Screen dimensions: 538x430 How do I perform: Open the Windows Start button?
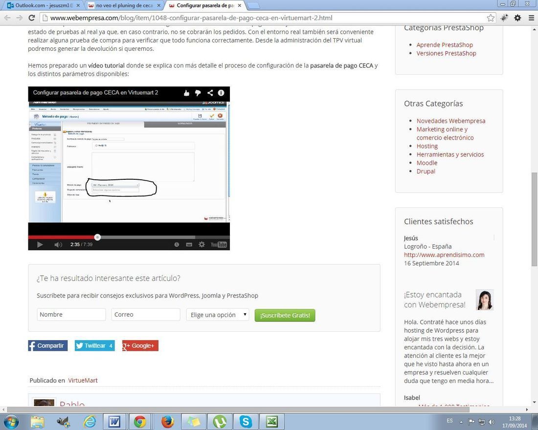(11, 421)
